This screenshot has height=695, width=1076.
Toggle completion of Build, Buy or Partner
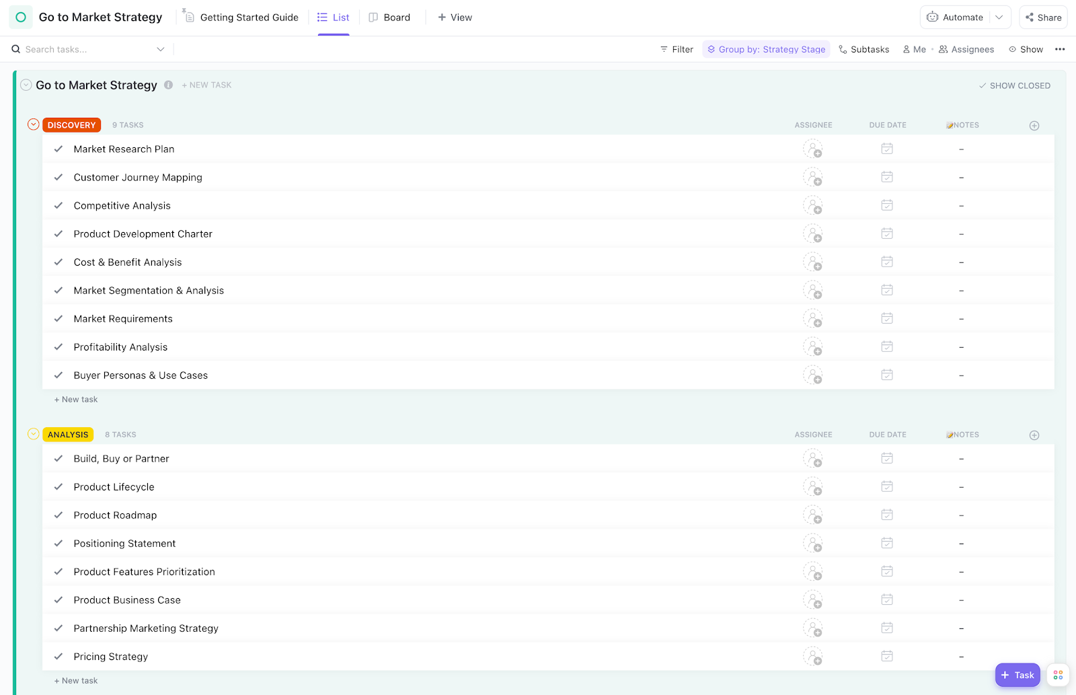[x=59, y=459]
